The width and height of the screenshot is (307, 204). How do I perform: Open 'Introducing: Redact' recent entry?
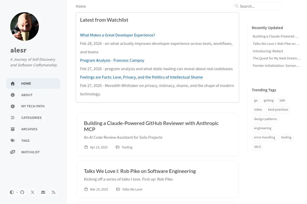coord(268,51)
